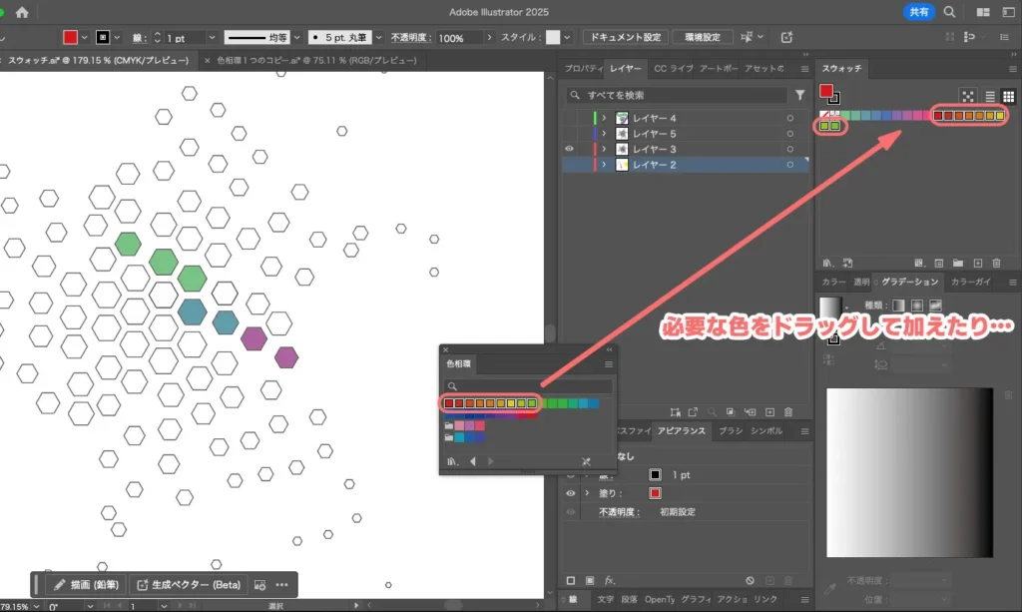Hide the 塗り attribute in Appearance panel
1022x612 pixels.
click(x=570, y=493)
